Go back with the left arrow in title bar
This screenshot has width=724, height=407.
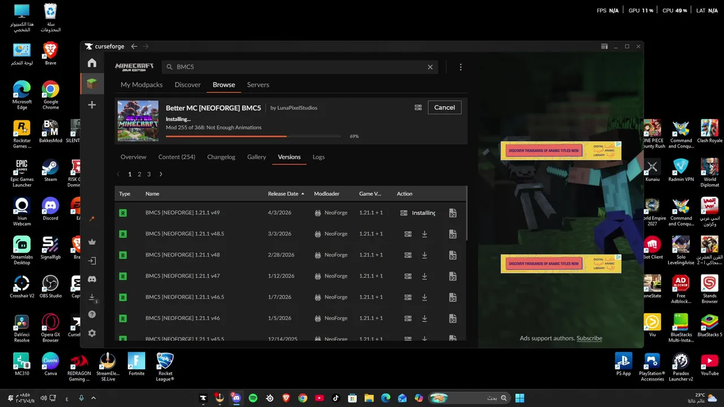[x=134, y=46]
